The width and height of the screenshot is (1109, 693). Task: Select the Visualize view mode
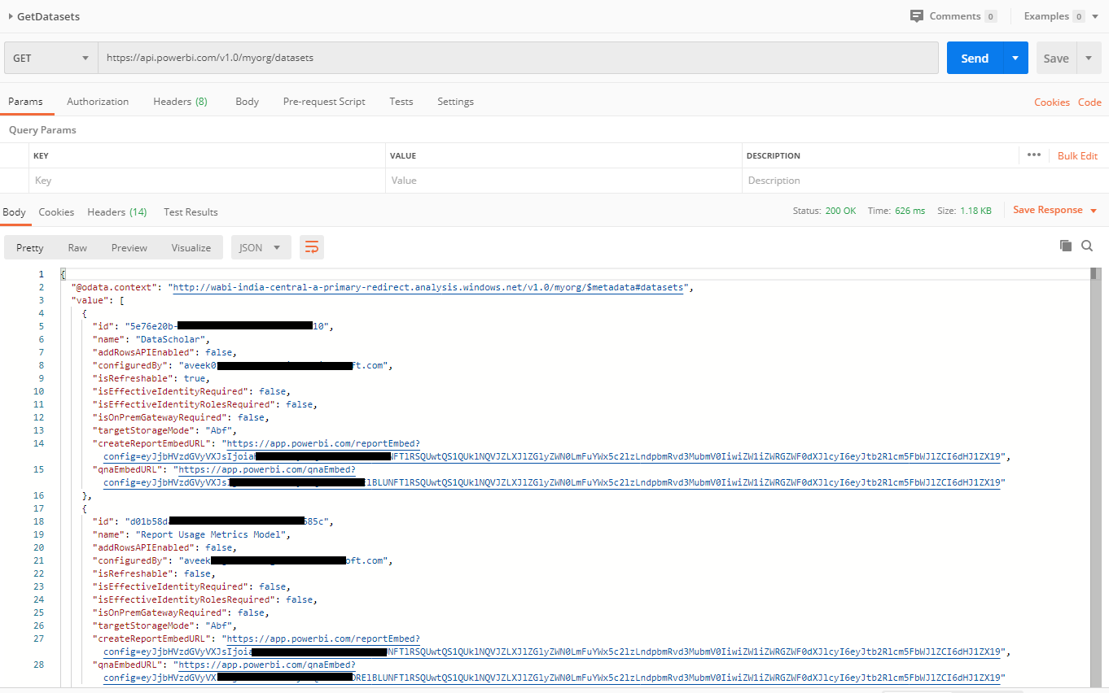click(x=191, y=248)
